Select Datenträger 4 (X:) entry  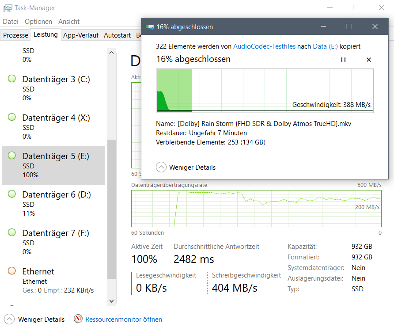click(53, 127)
